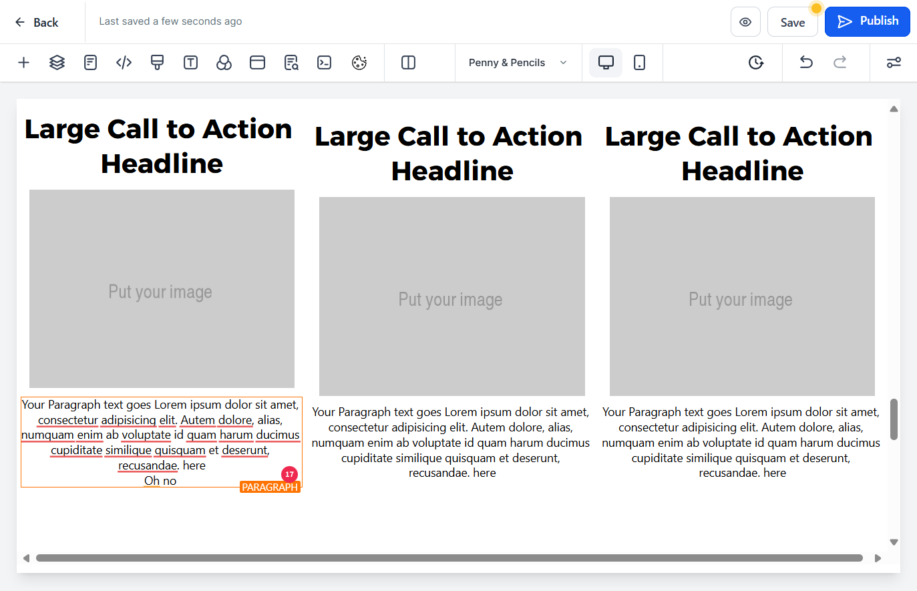
Task: Open the typography T icon
Action: (190, 63)
